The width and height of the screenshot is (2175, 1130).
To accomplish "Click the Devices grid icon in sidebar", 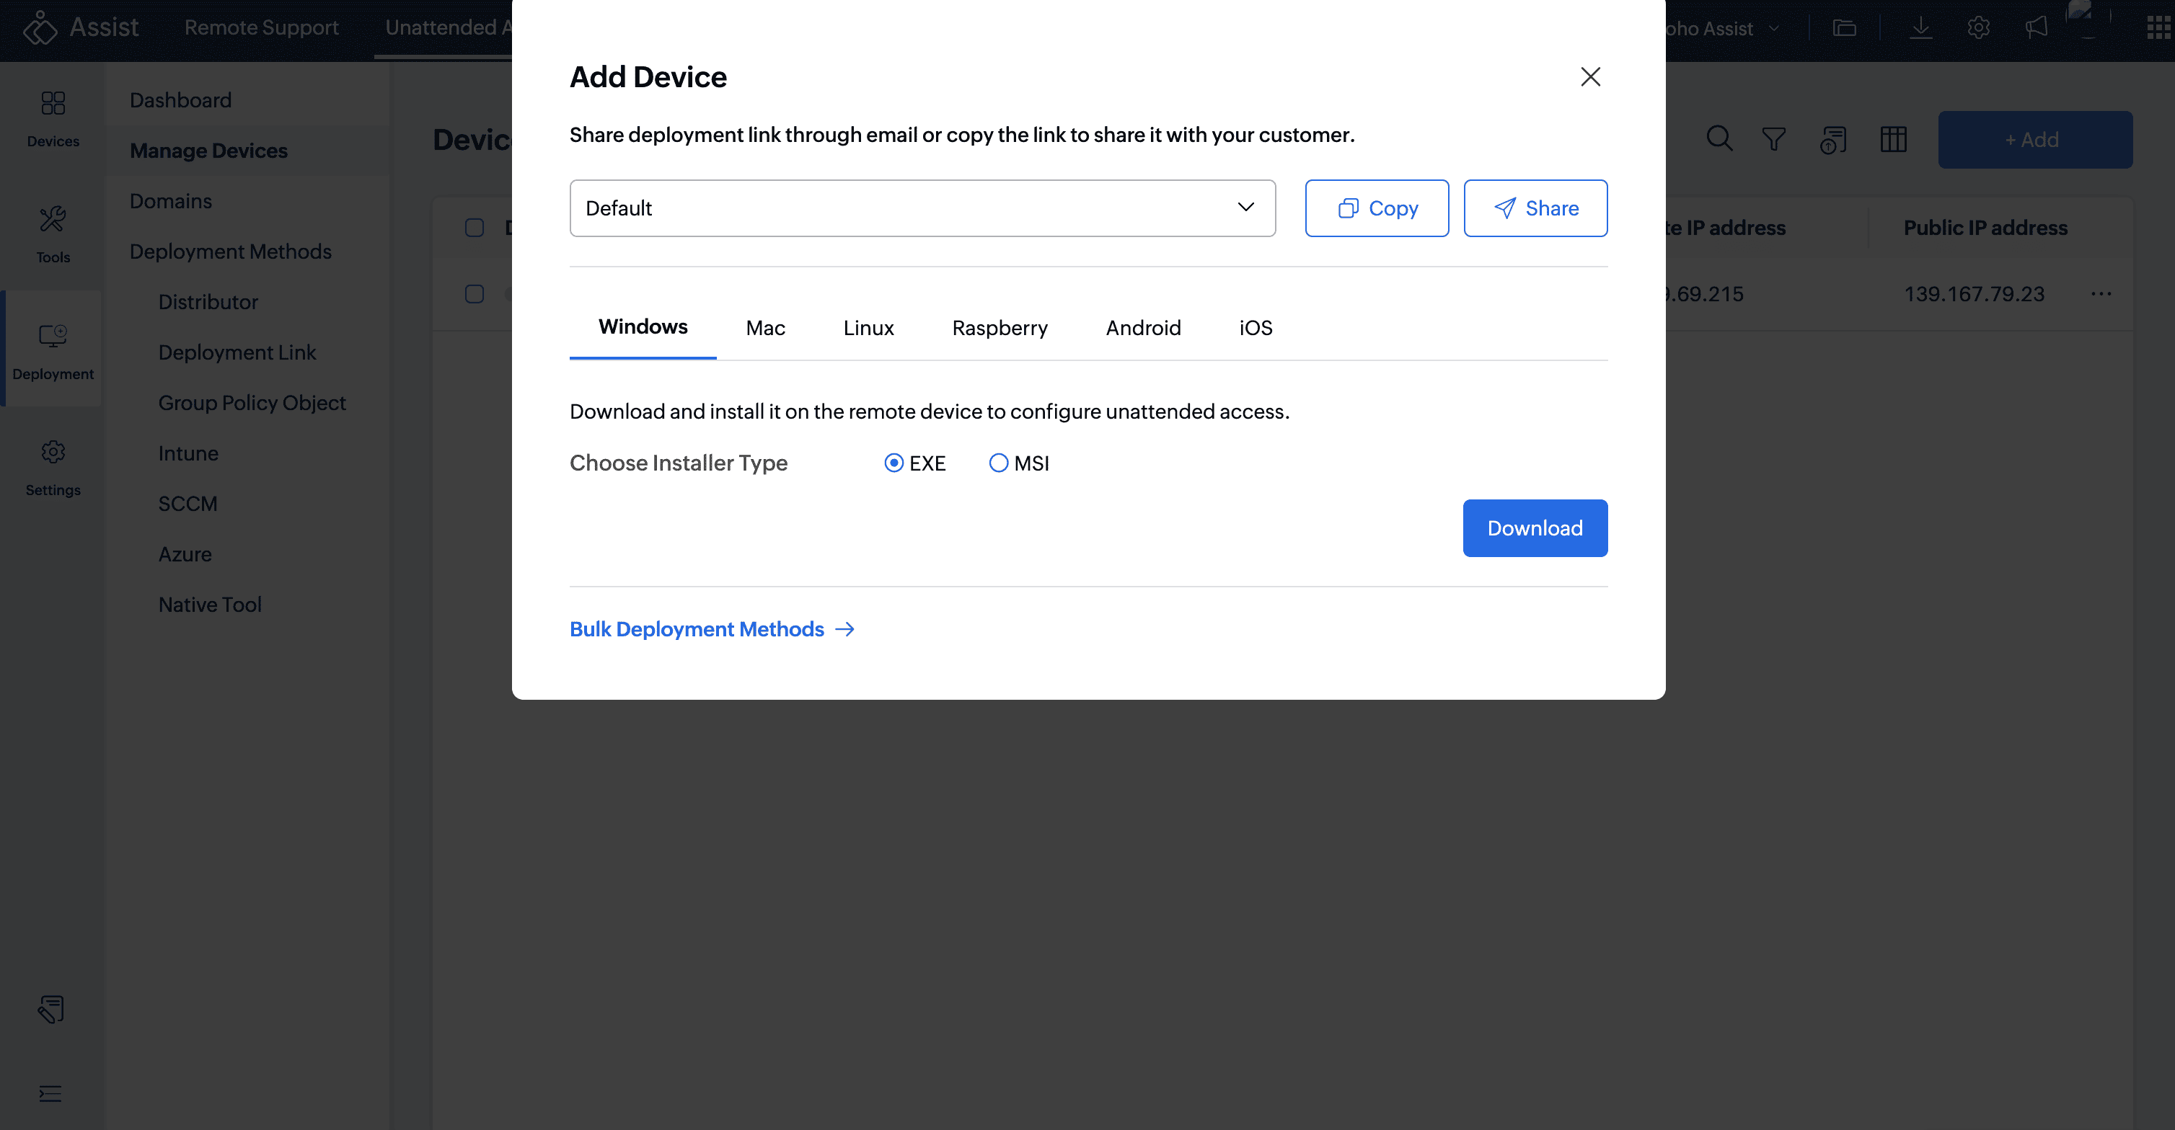I will pyautogui.click(x=53, y=104).
